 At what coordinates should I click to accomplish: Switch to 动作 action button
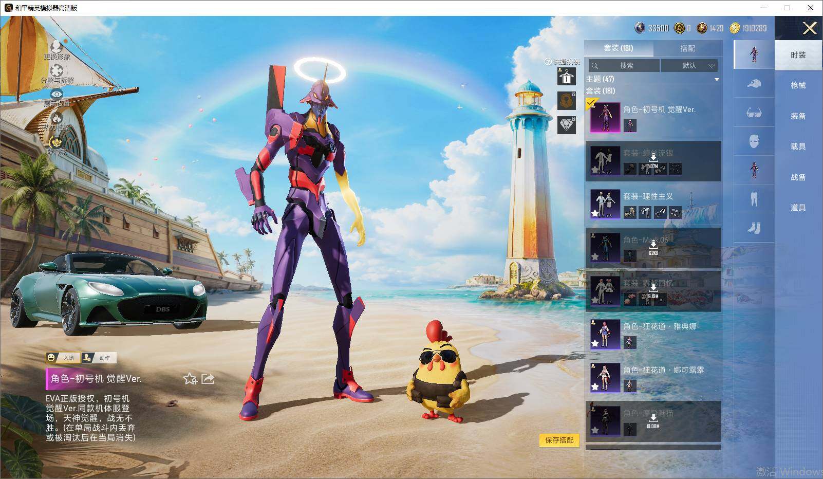tap(99, 357)
